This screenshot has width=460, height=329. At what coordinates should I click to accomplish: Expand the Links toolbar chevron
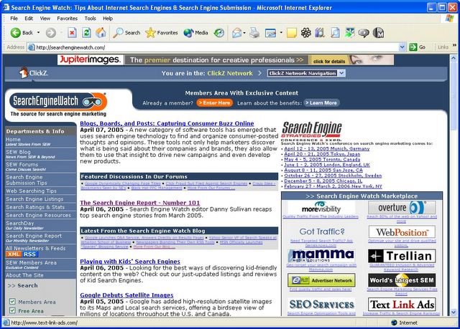(x=454, y=45)
